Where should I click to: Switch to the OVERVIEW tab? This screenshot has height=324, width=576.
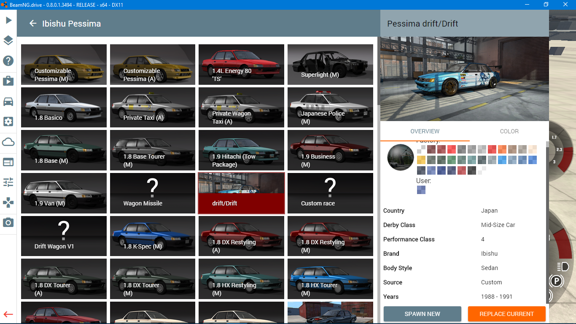tap(425, 131)
